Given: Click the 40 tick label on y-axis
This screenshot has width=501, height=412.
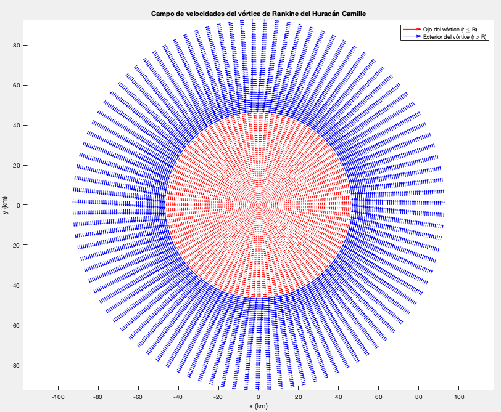Looking at the screenshot, I should [16, 125].
